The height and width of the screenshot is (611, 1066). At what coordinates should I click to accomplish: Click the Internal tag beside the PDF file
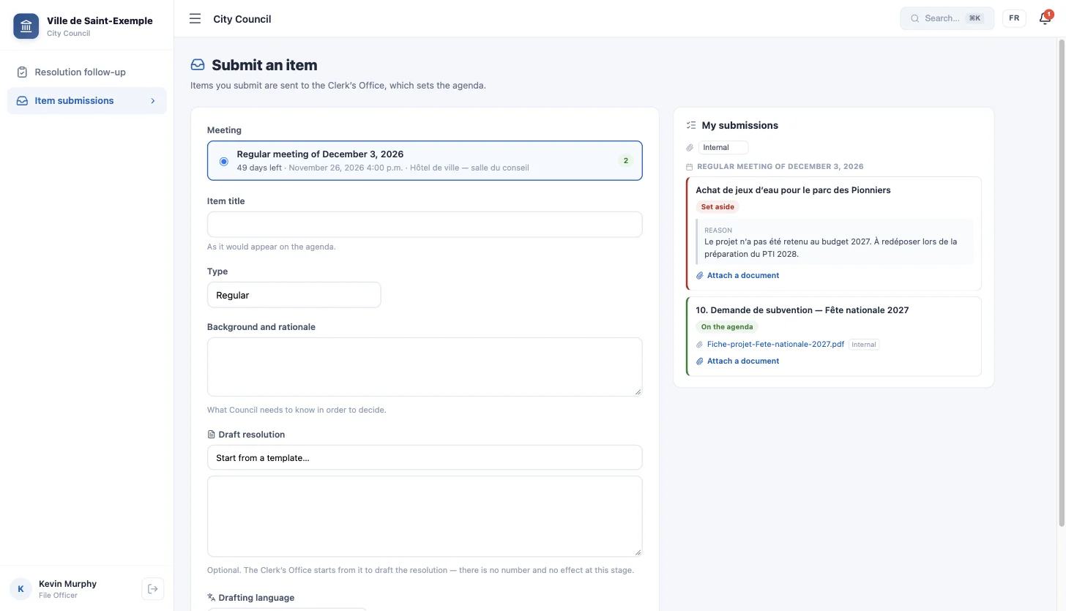864,345
